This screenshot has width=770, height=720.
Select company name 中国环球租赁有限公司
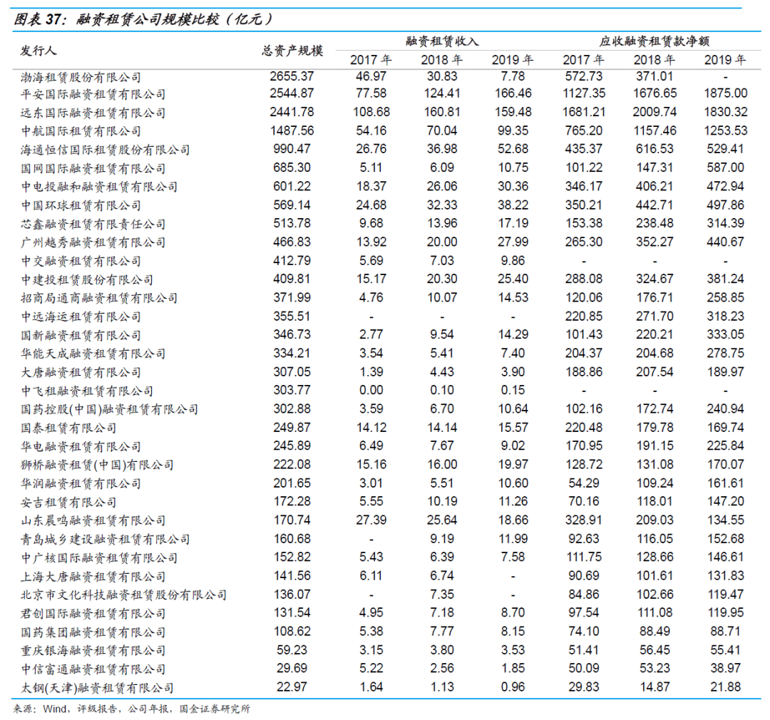click(81, 205)
